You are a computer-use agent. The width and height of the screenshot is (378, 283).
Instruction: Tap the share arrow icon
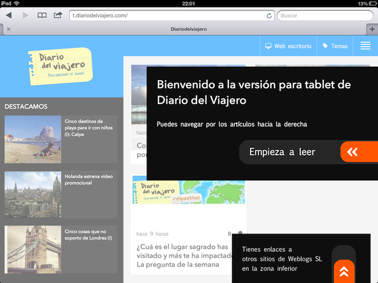point(58,15)
